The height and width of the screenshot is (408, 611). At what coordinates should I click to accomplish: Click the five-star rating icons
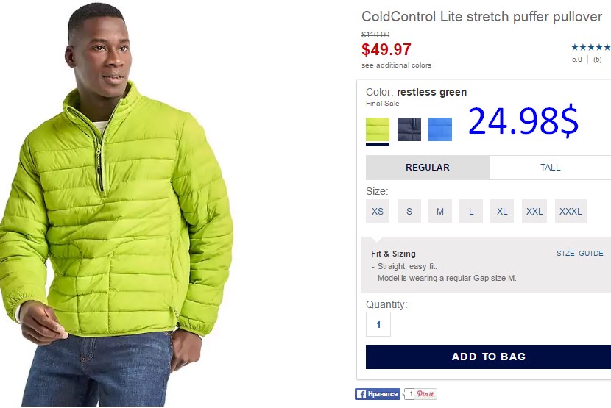coord(590,48)
